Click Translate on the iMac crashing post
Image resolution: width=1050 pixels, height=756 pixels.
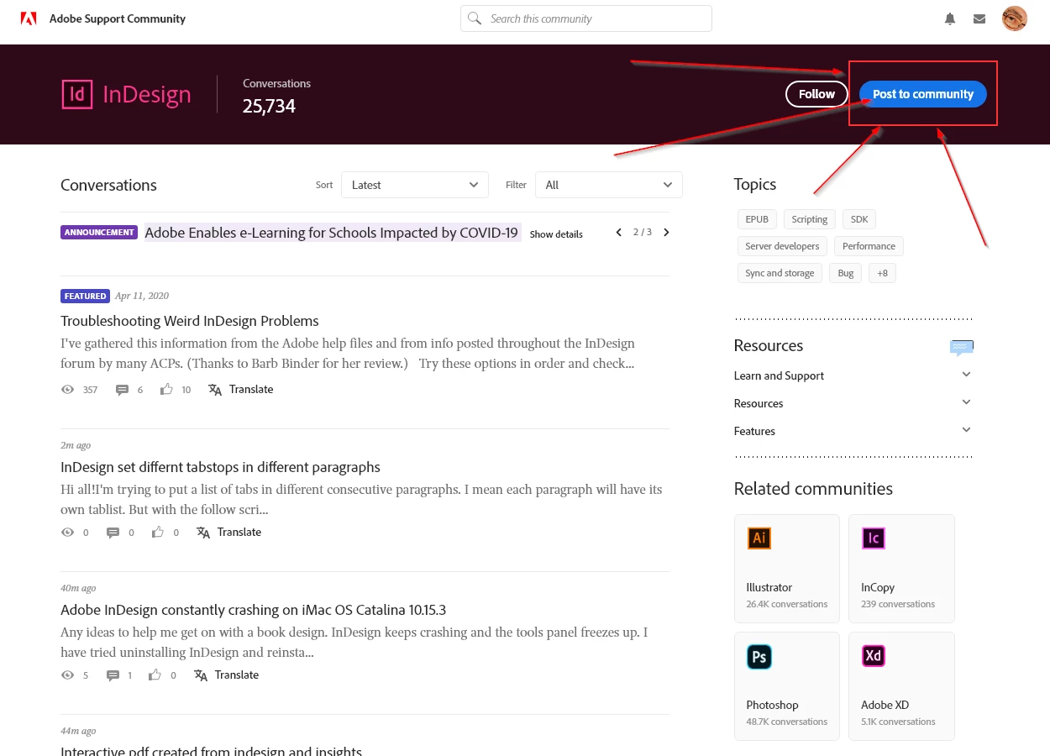(x=237, y=675)
